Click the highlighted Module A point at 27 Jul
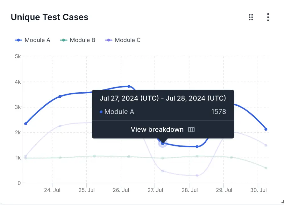The width and height of the screenshot is (284, 205). click(x=163, y=143)
